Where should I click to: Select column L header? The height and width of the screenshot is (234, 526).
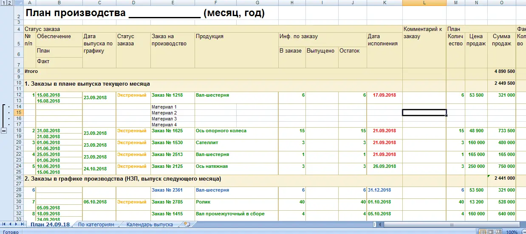424,3
